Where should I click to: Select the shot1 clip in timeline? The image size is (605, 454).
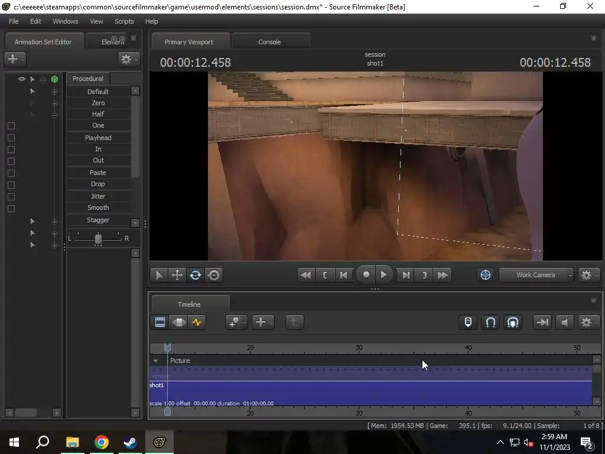click(x=370, y=393)
